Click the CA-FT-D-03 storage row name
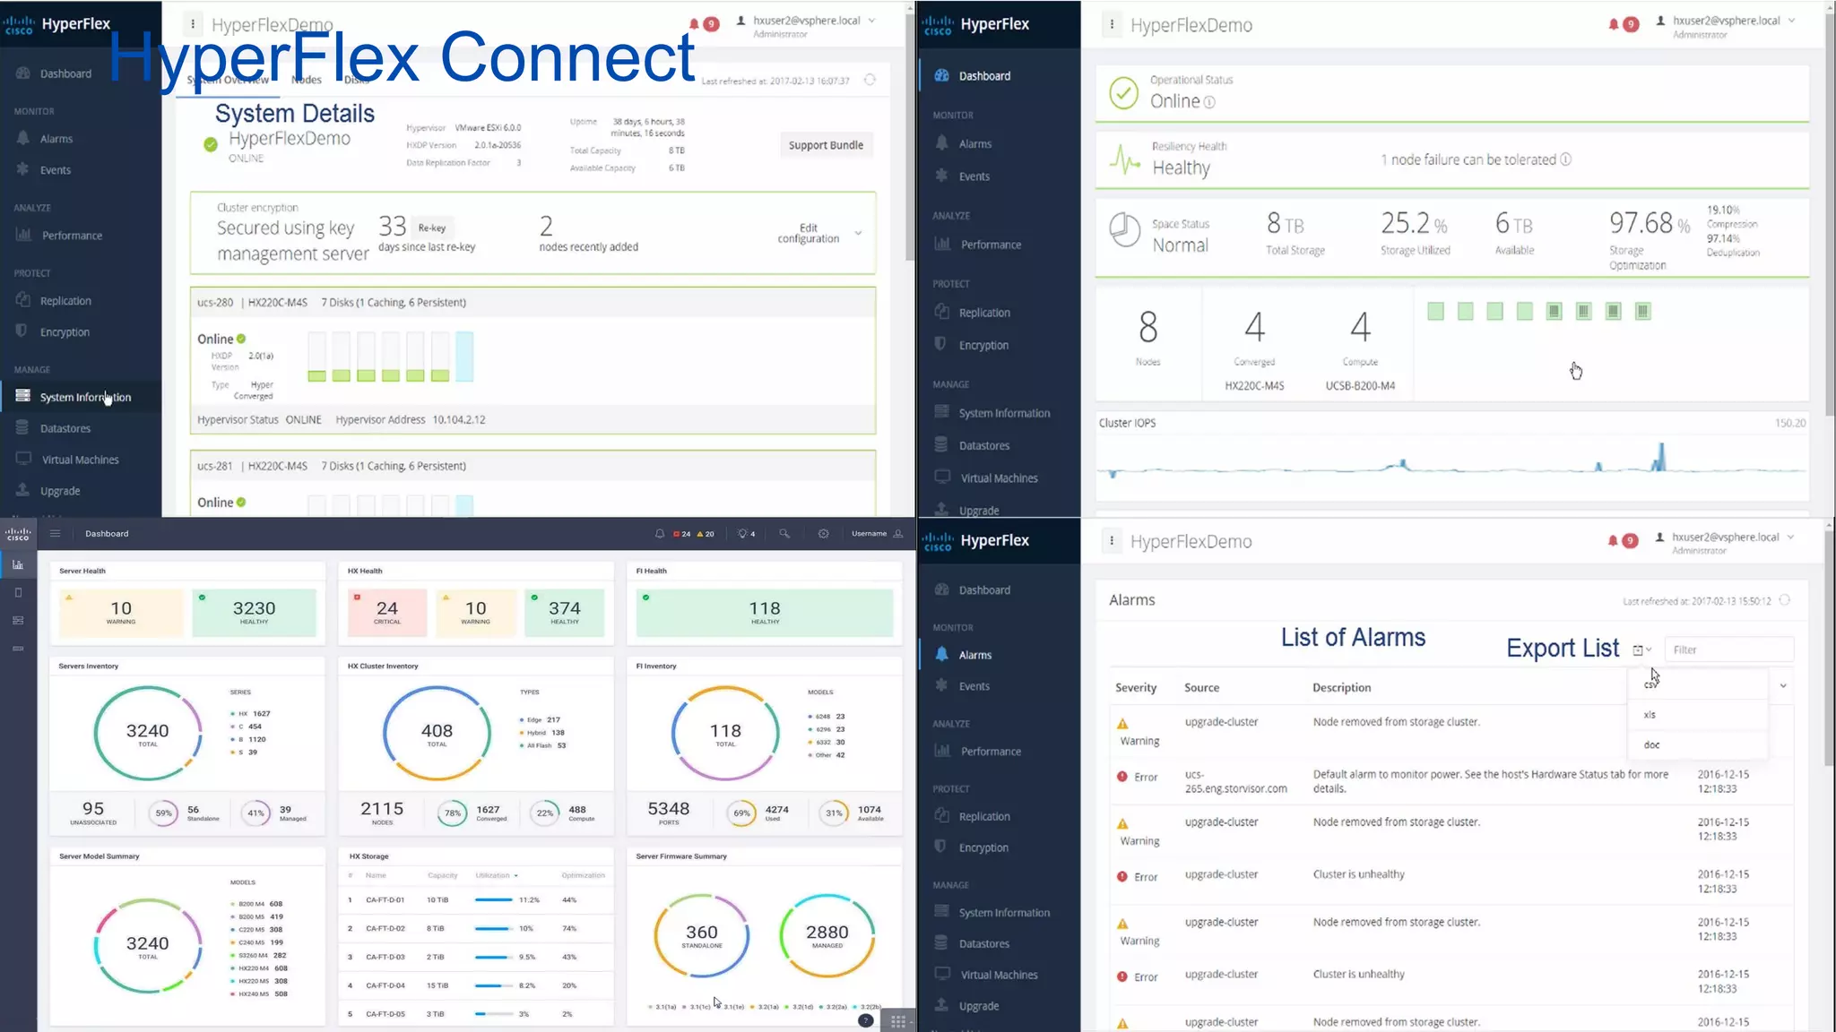1836x1032 pixels. [x=385, y=957]
